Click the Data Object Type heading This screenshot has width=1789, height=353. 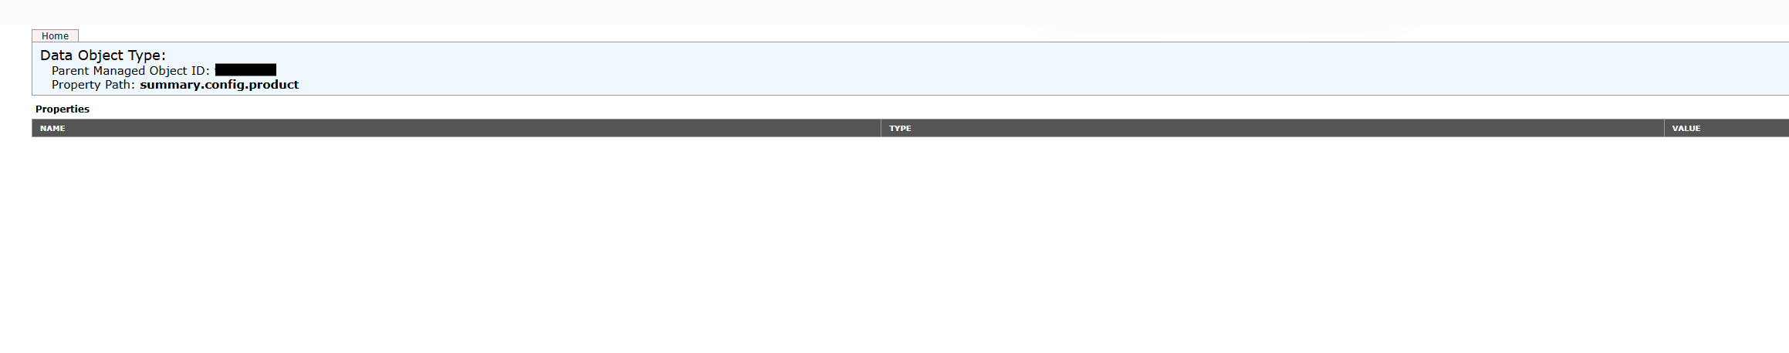pos(103,55)
